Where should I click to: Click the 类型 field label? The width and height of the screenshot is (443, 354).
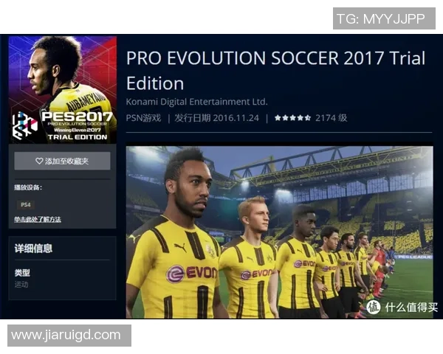coord(22,273)
